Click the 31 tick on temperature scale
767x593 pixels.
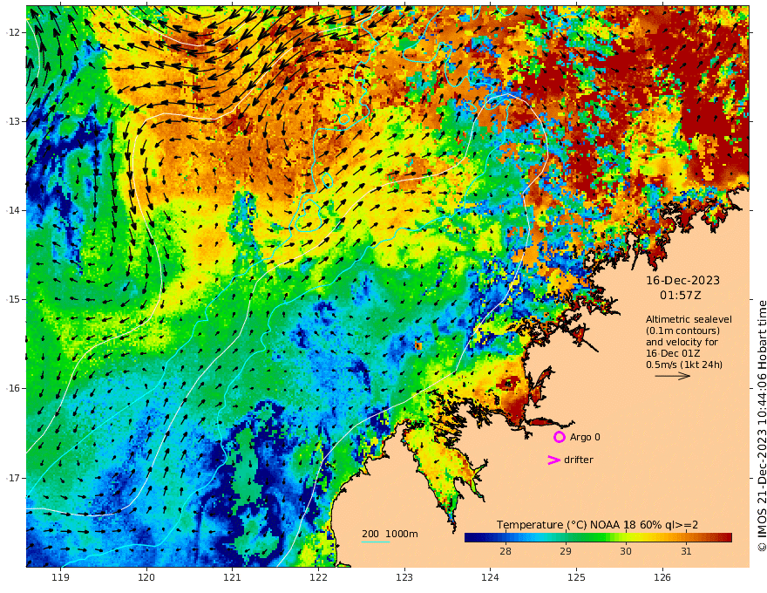pyautogui.click(x=686, y=551)
